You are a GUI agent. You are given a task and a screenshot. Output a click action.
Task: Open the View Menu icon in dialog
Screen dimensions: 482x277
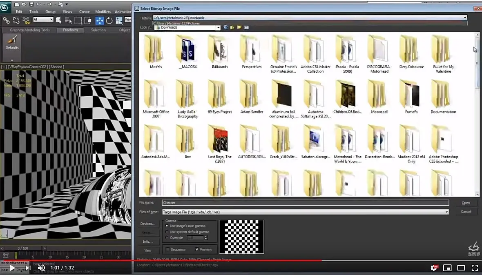coord(246,27)
